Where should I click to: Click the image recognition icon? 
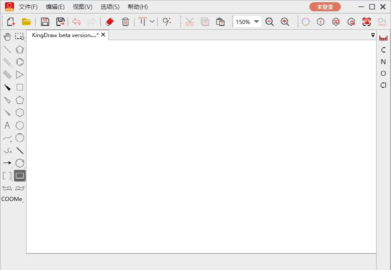[367, 22]
